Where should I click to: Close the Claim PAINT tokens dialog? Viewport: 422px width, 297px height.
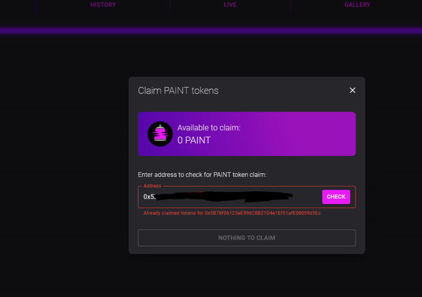tap(352, 90)
